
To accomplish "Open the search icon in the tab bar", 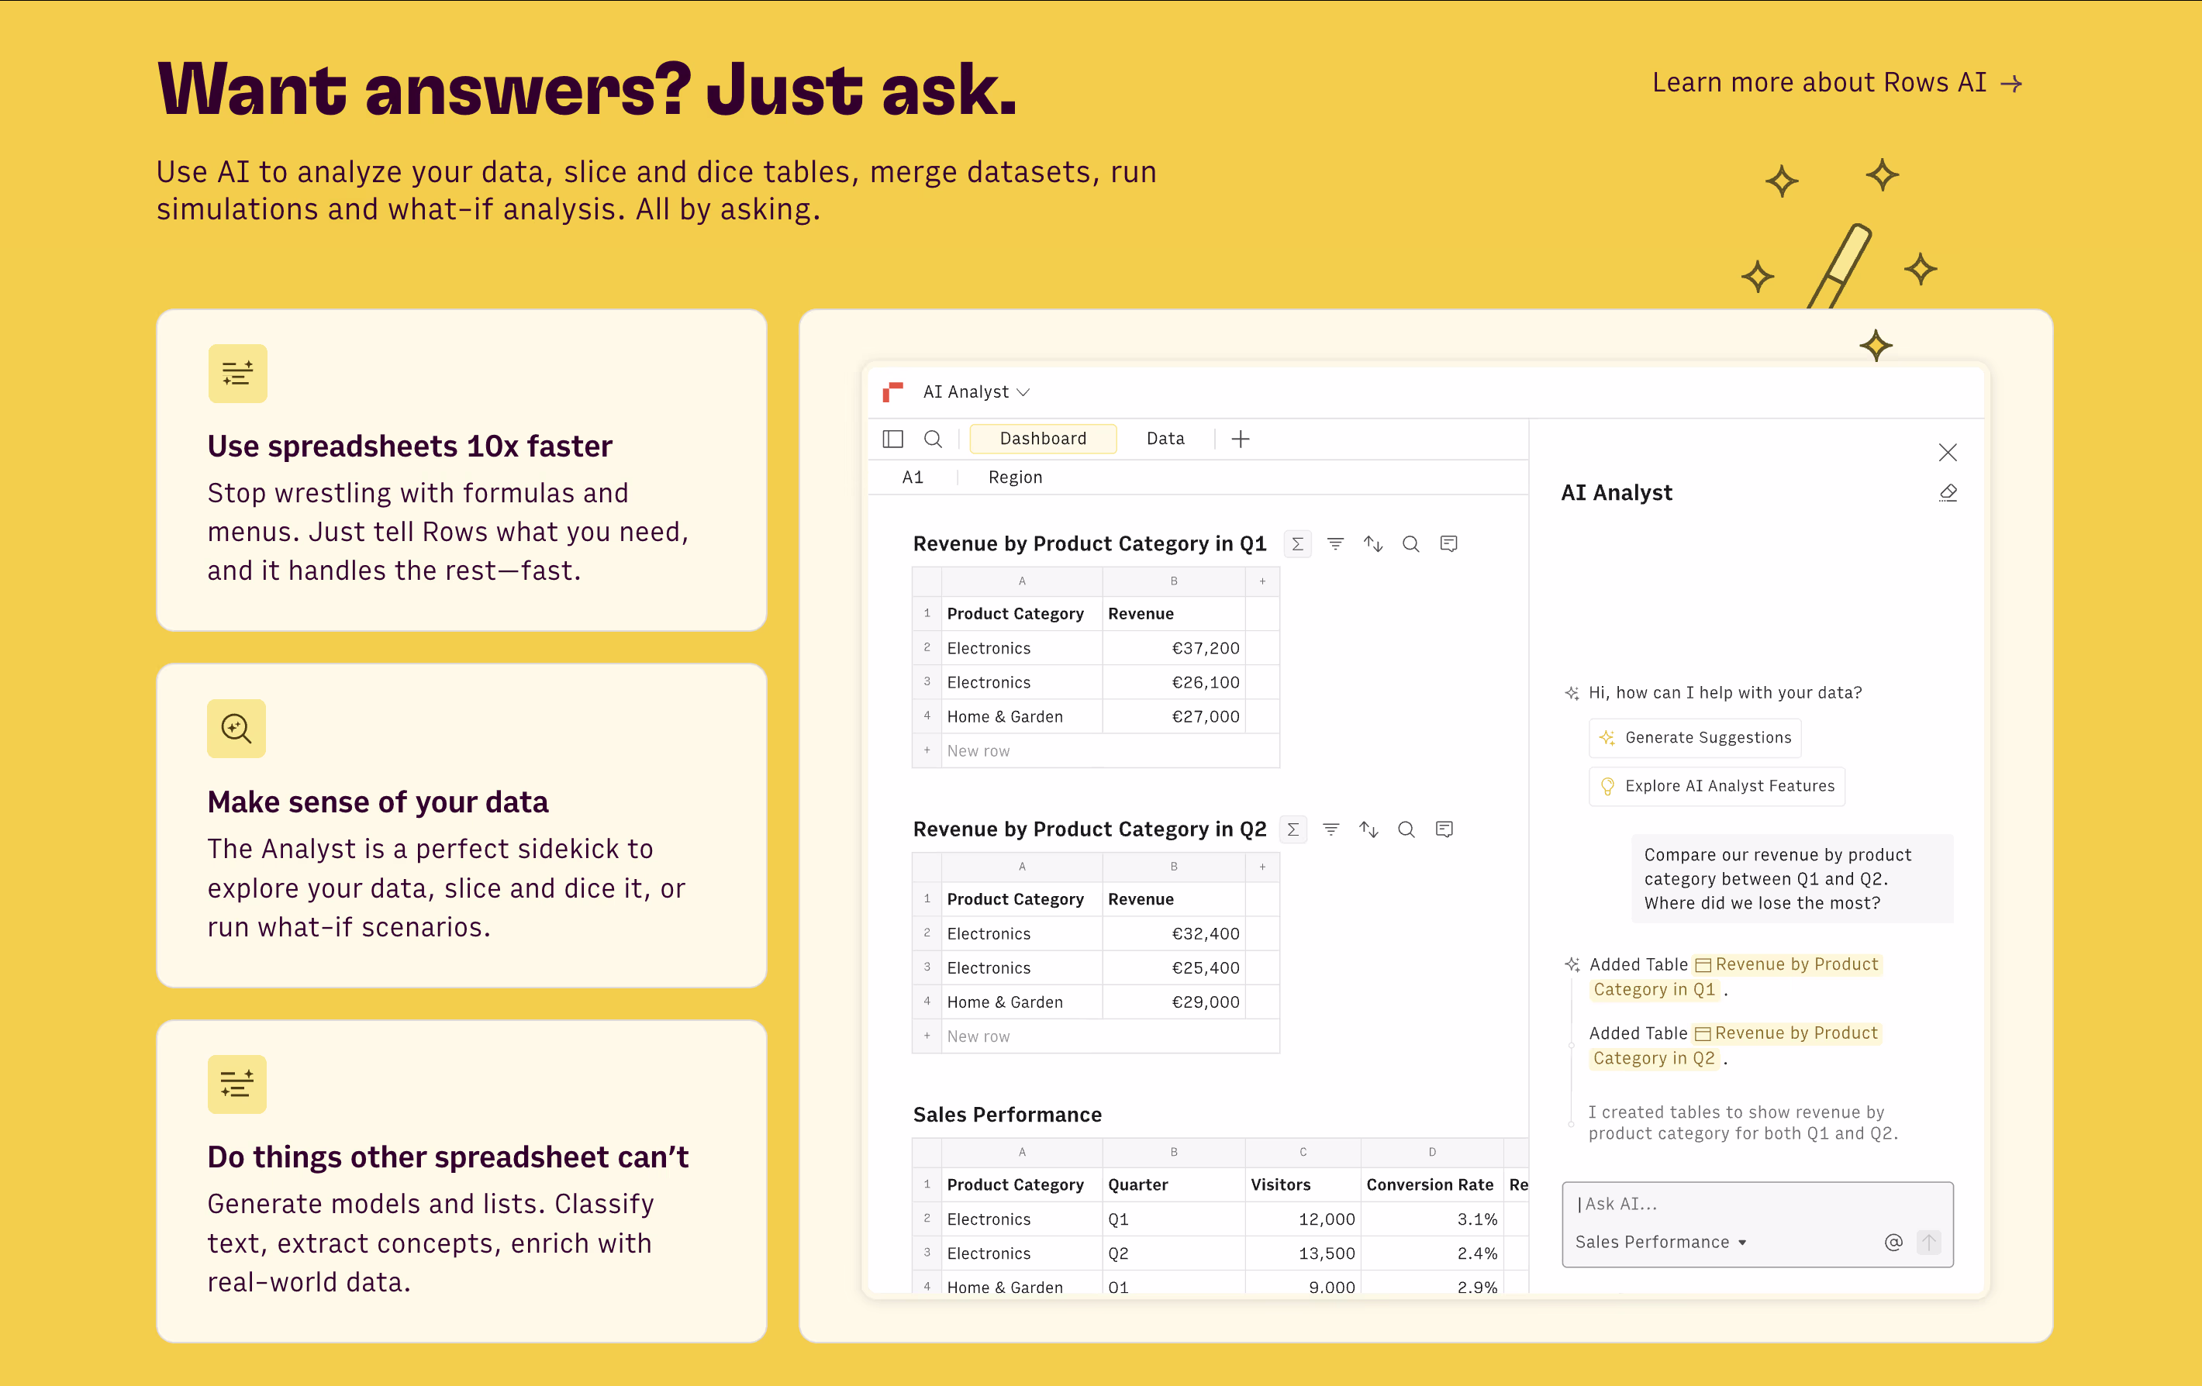I will tap(933, 439).
